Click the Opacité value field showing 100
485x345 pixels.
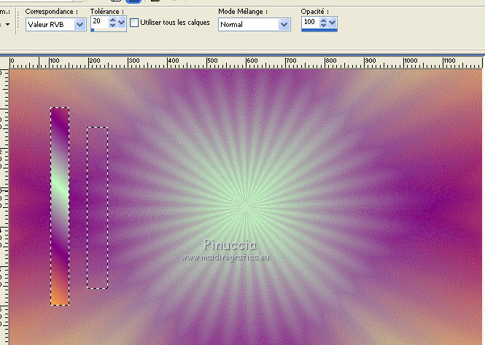click(311, 23)
